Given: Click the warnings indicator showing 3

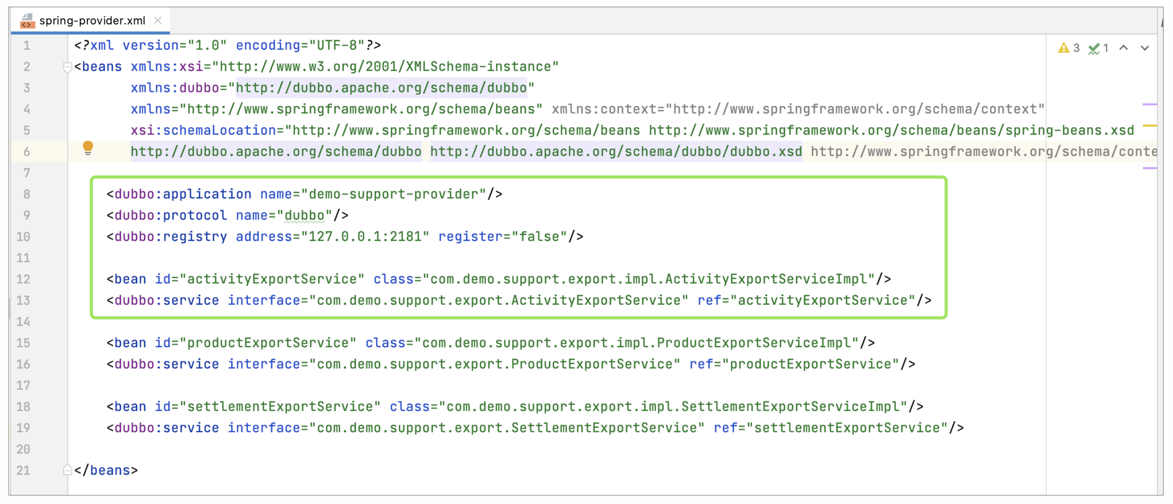Looking at the screenshot, I should click(x=1068, y=48).
